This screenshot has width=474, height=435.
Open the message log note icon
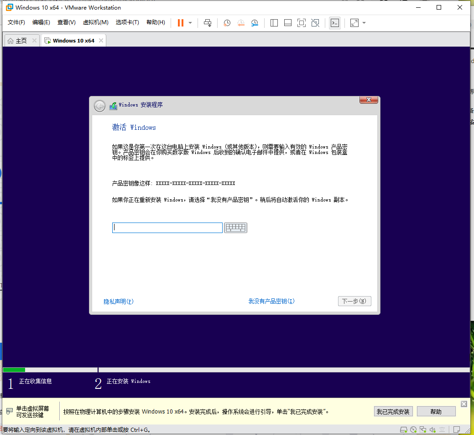coord(457,430)
